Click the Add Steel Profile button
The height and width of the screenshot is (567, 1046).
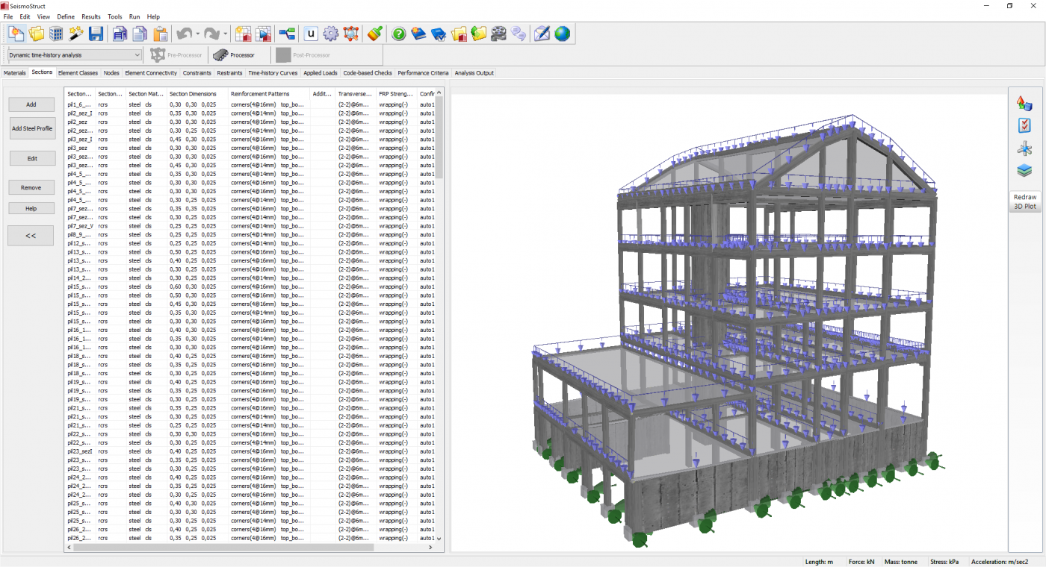tap(32, 128)
